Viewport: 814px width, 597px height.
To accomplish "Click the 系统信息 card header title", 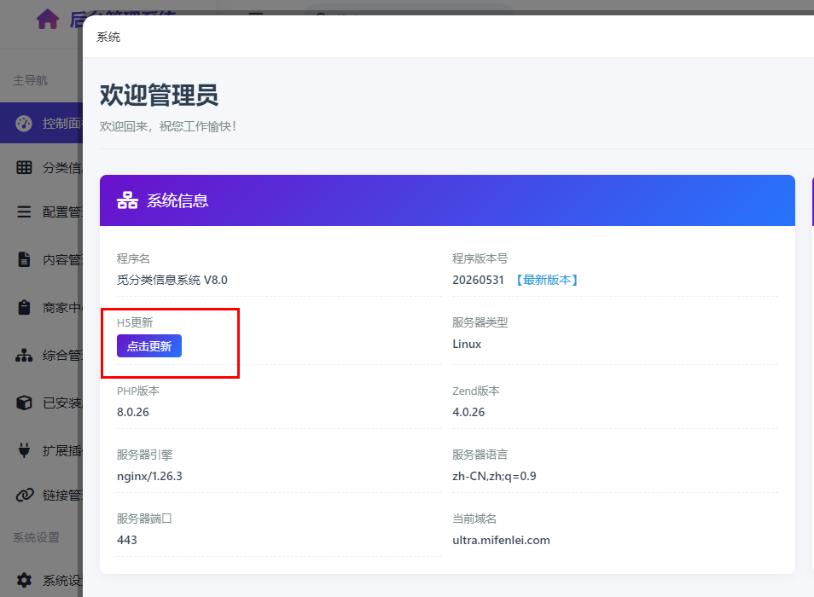I will (177, 200).
